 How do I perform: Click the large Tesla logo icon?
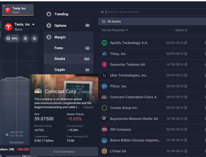(8, 27)
